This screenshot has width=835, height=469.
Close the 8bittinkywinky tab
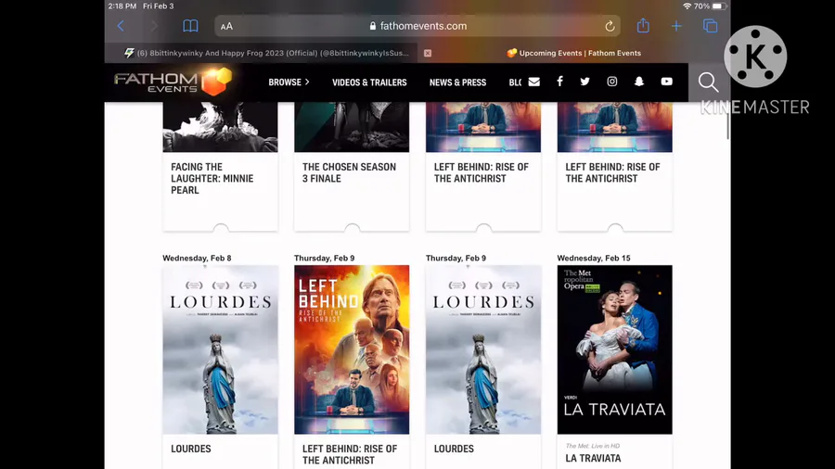point(428,53)
